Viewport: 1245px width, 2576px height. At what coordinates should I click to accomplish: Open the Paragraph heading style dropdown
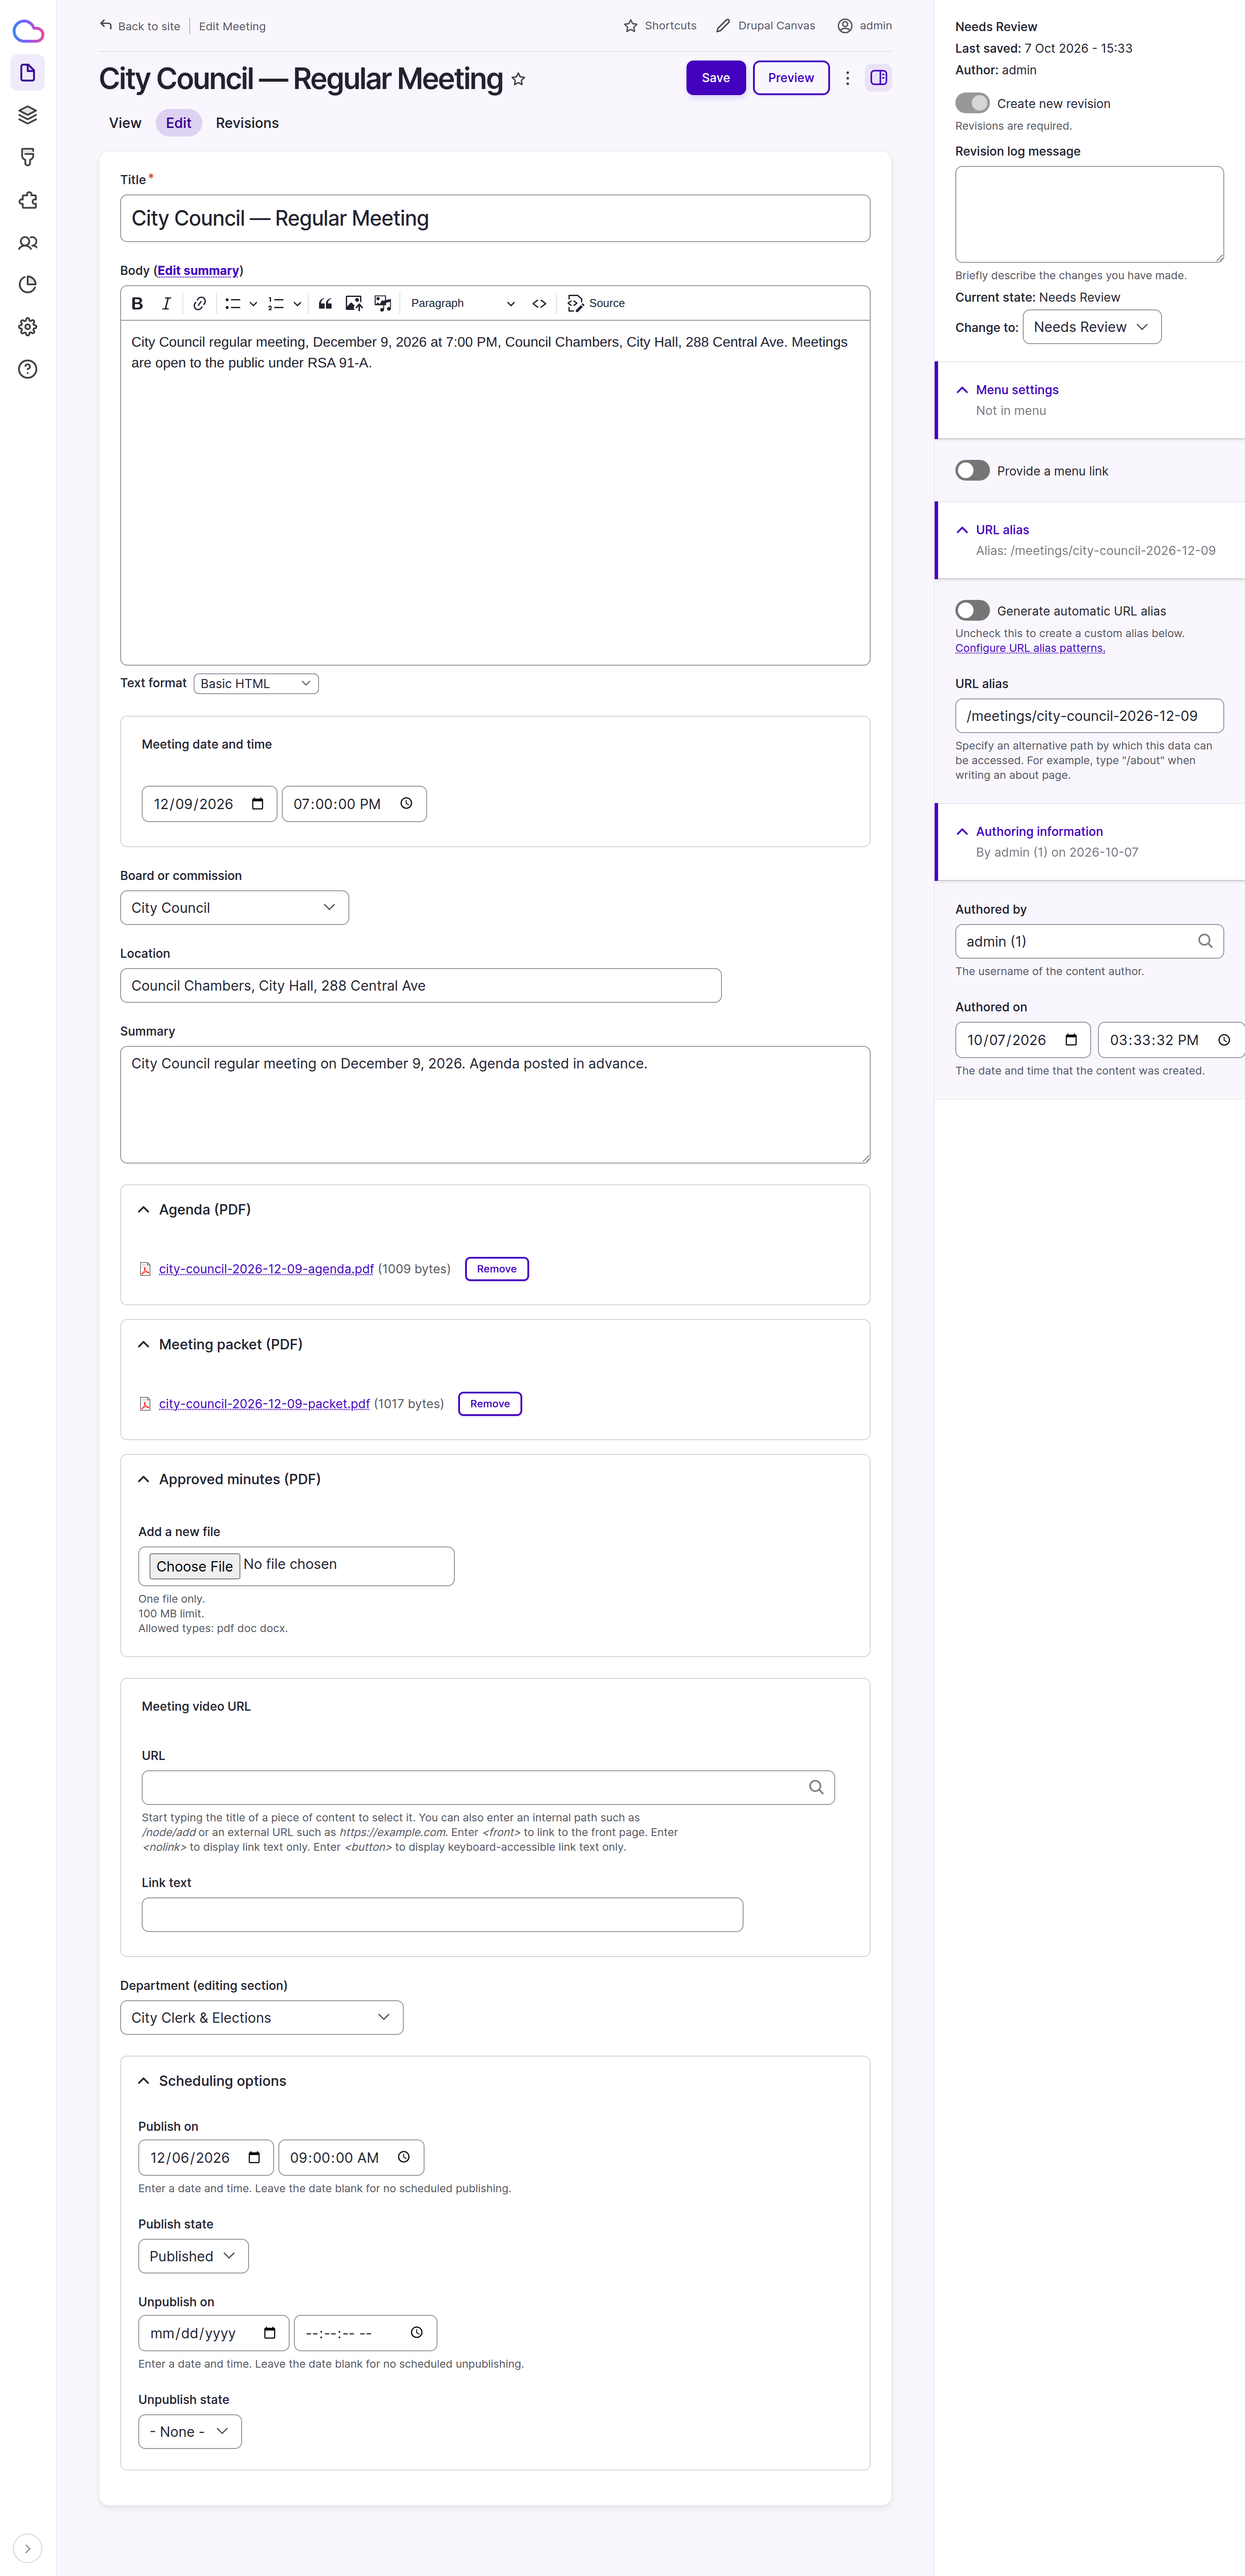pyautogui.click(x=463, y=303)
